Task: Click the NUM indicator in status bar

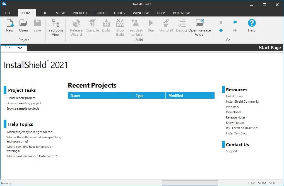Action: click(x=262, y=183)
